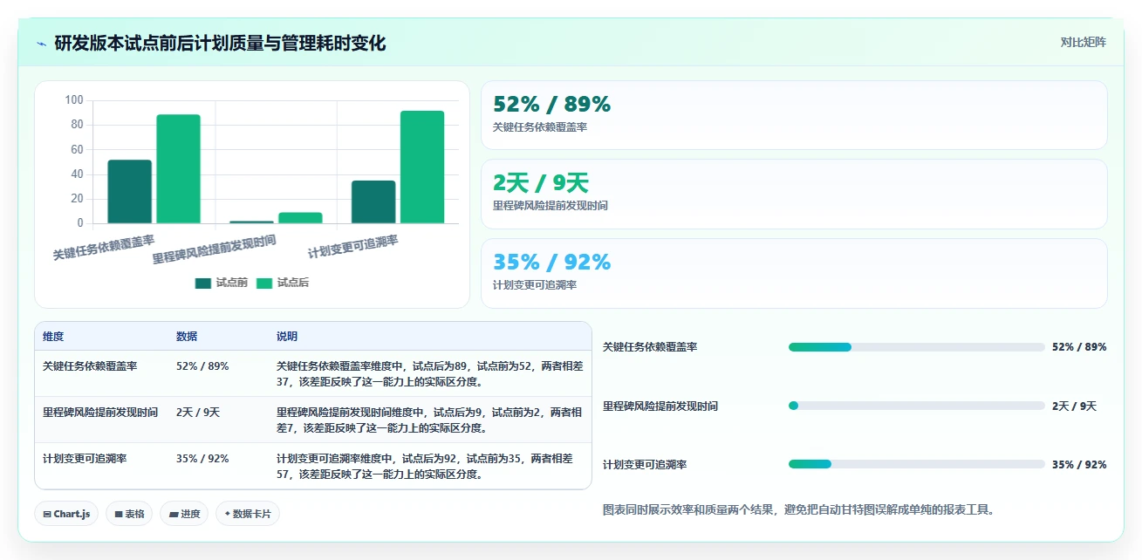Click the progress value 52% / 89%
The image size is (1142, 560).
[x=1079, y=347]
